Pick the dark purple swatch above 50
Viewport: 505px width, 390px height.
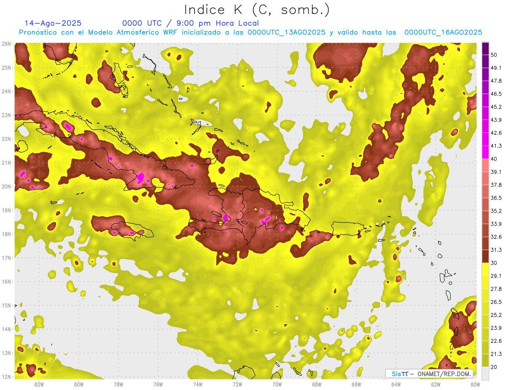[485, 48]
